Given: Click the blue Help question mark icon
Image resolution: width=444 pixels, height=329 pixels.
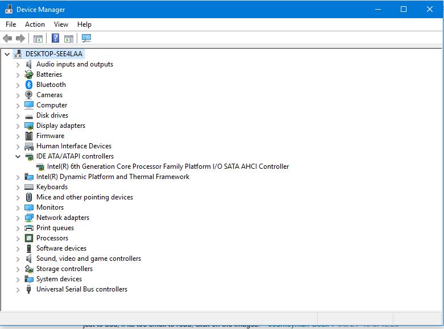Looking at the screenshot, I should [56, 38].
